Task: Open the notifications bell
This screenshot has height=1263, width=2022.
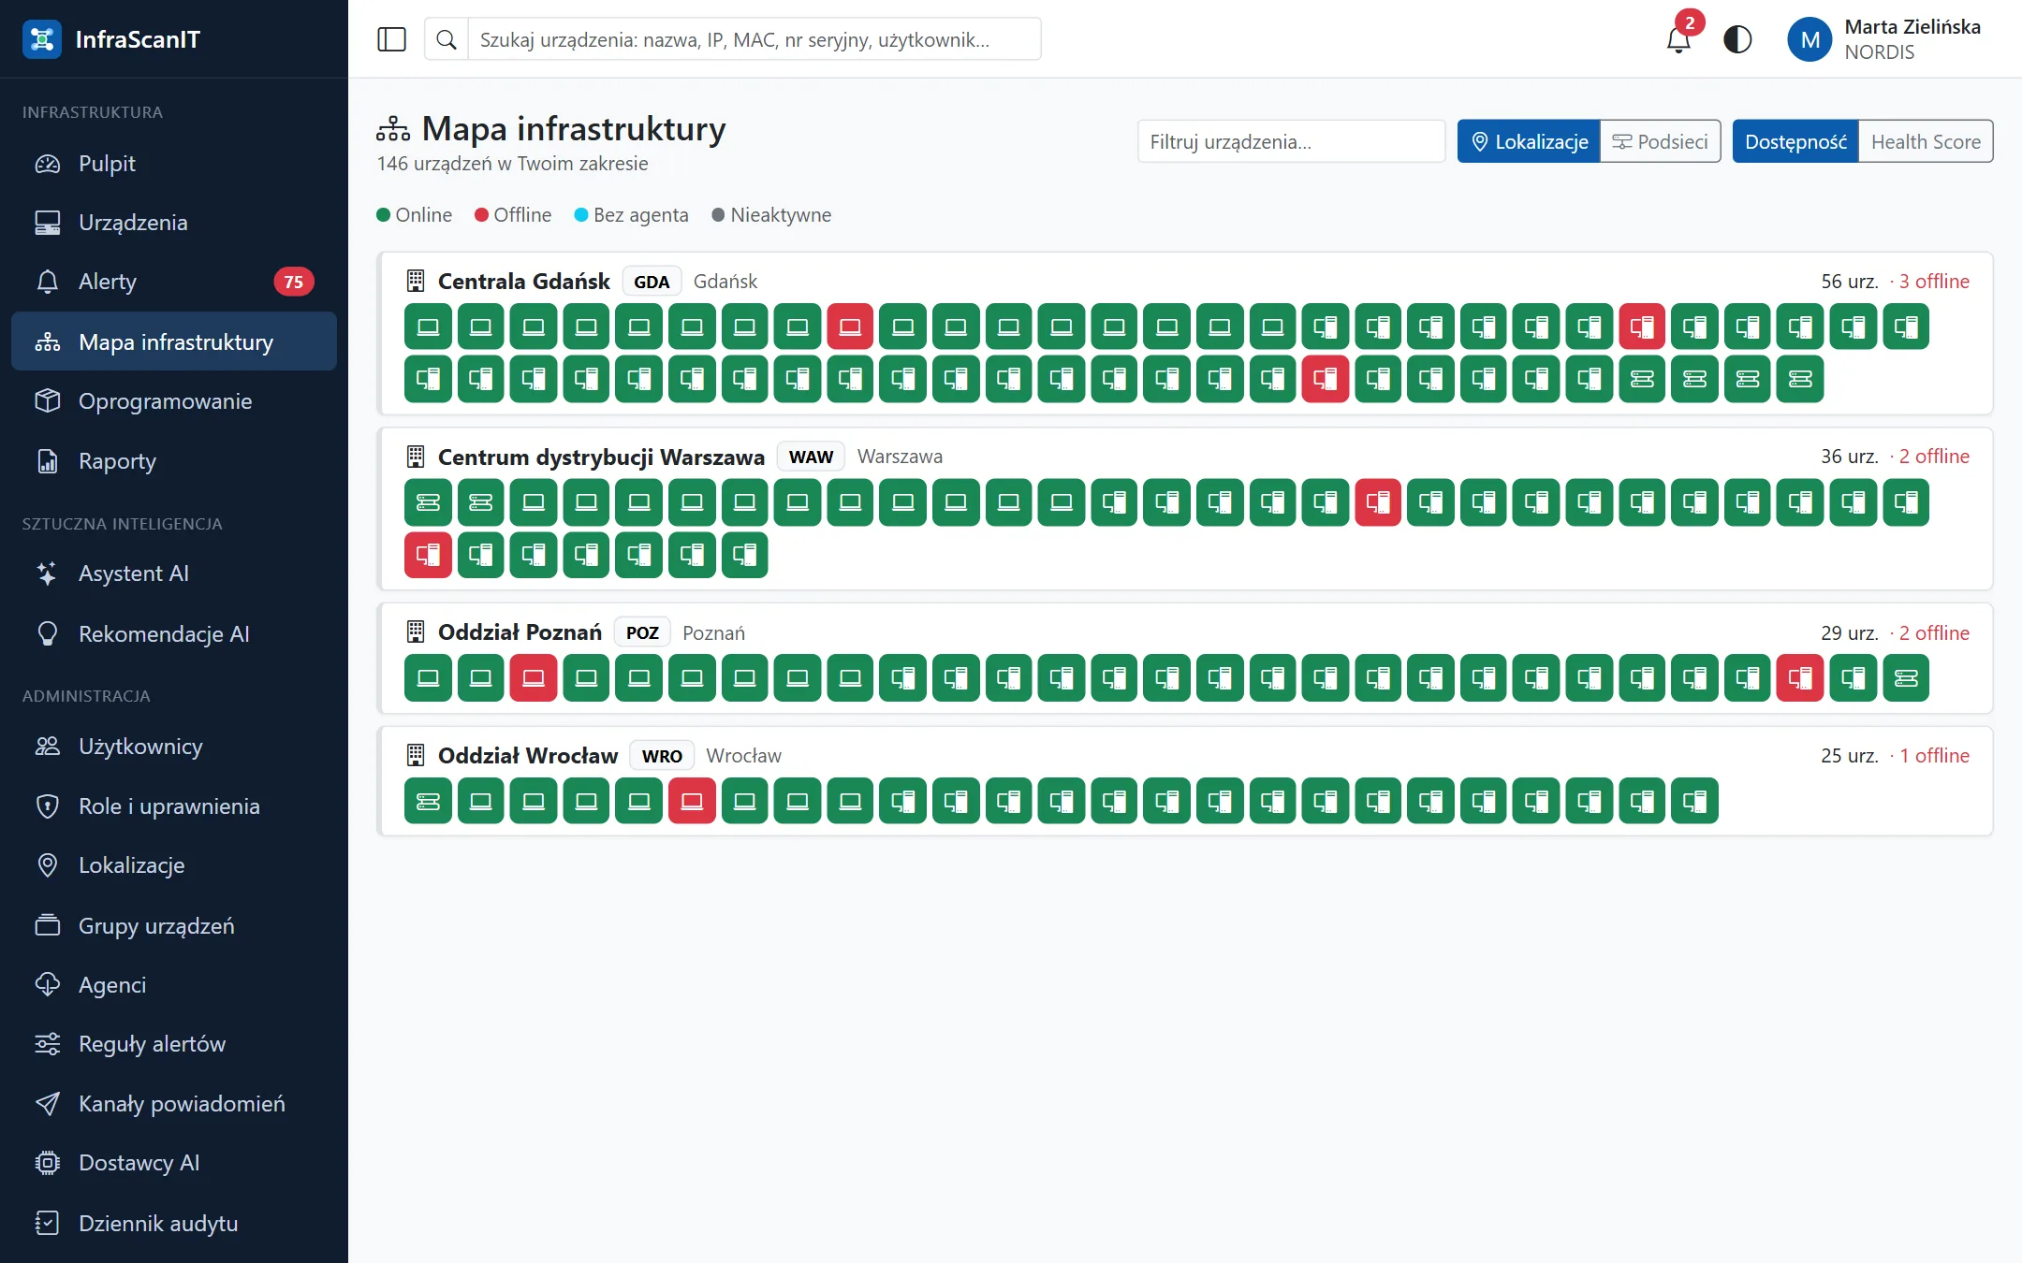Action: (1678, 39)
